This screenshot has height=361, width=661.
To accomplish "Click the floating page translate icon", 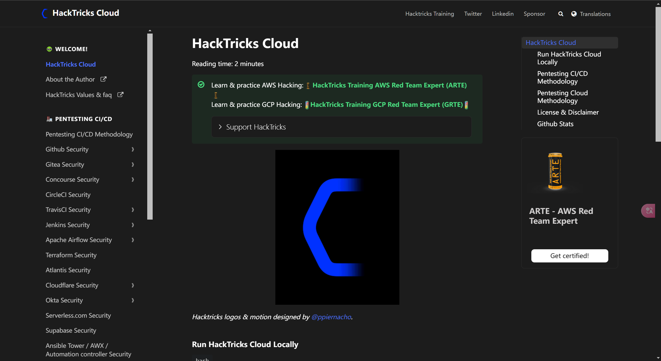I will (x=649, y=211).
